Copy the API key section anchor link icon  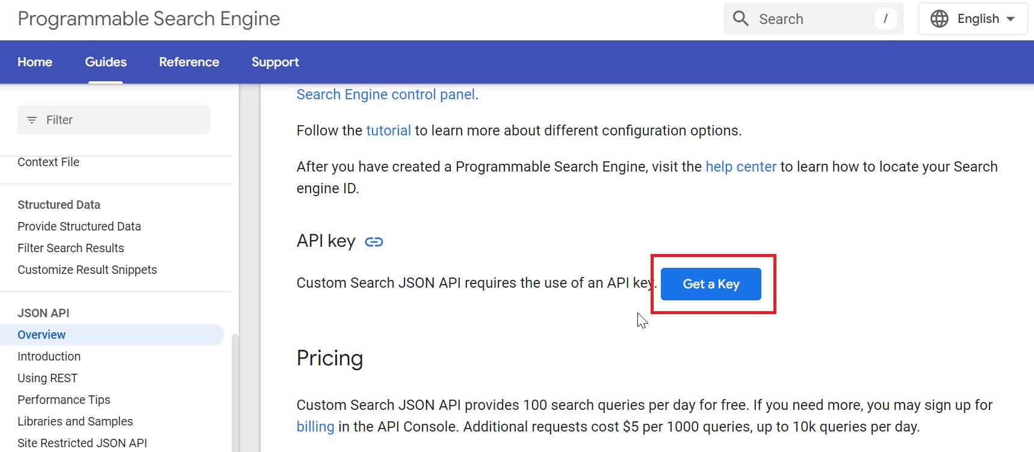[x=374, y=242]
